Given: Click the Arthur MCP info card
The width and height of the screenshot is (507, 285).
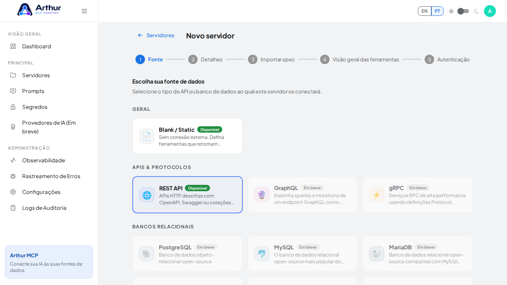Looking at the screenshot, I should [x=49, y=262].
